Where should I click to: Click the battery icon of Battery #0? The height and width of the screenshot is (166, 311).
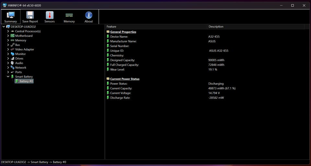(17, 81)
